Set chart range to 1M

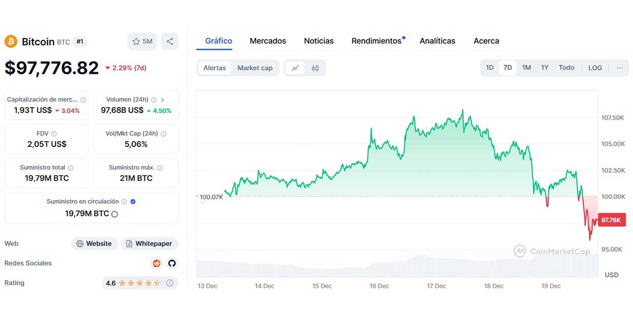point(526,68)
